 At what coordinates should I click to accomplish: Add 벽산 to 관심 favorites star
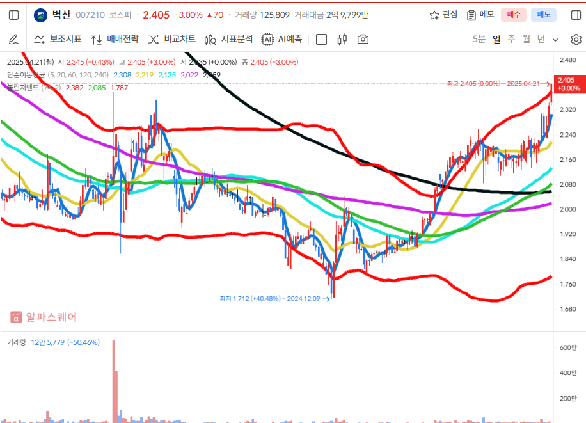point(443,15)
